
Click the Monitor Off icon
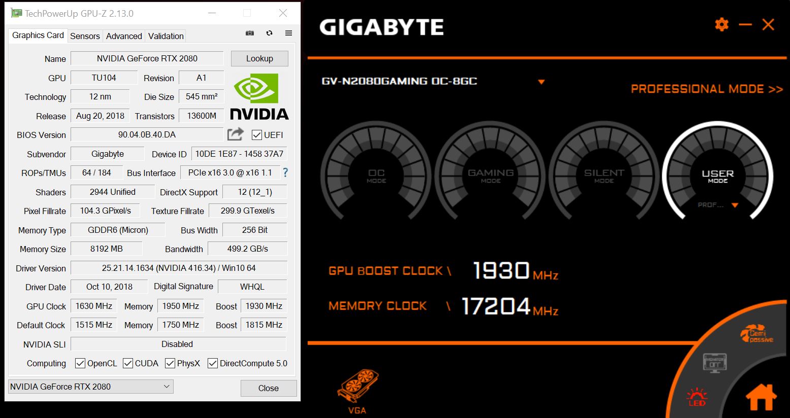(715, 363)
